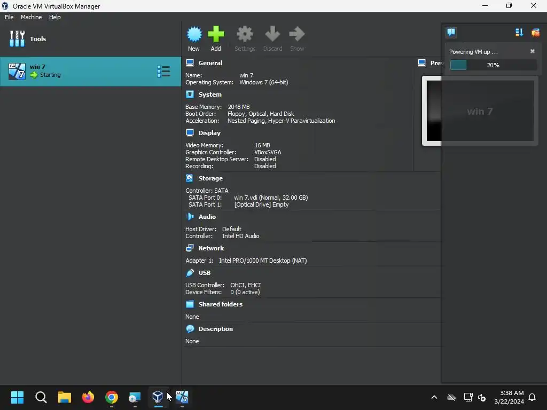Open the Windows notifications bell
This screenshot has height=410, width=547.
pos(533,397)
